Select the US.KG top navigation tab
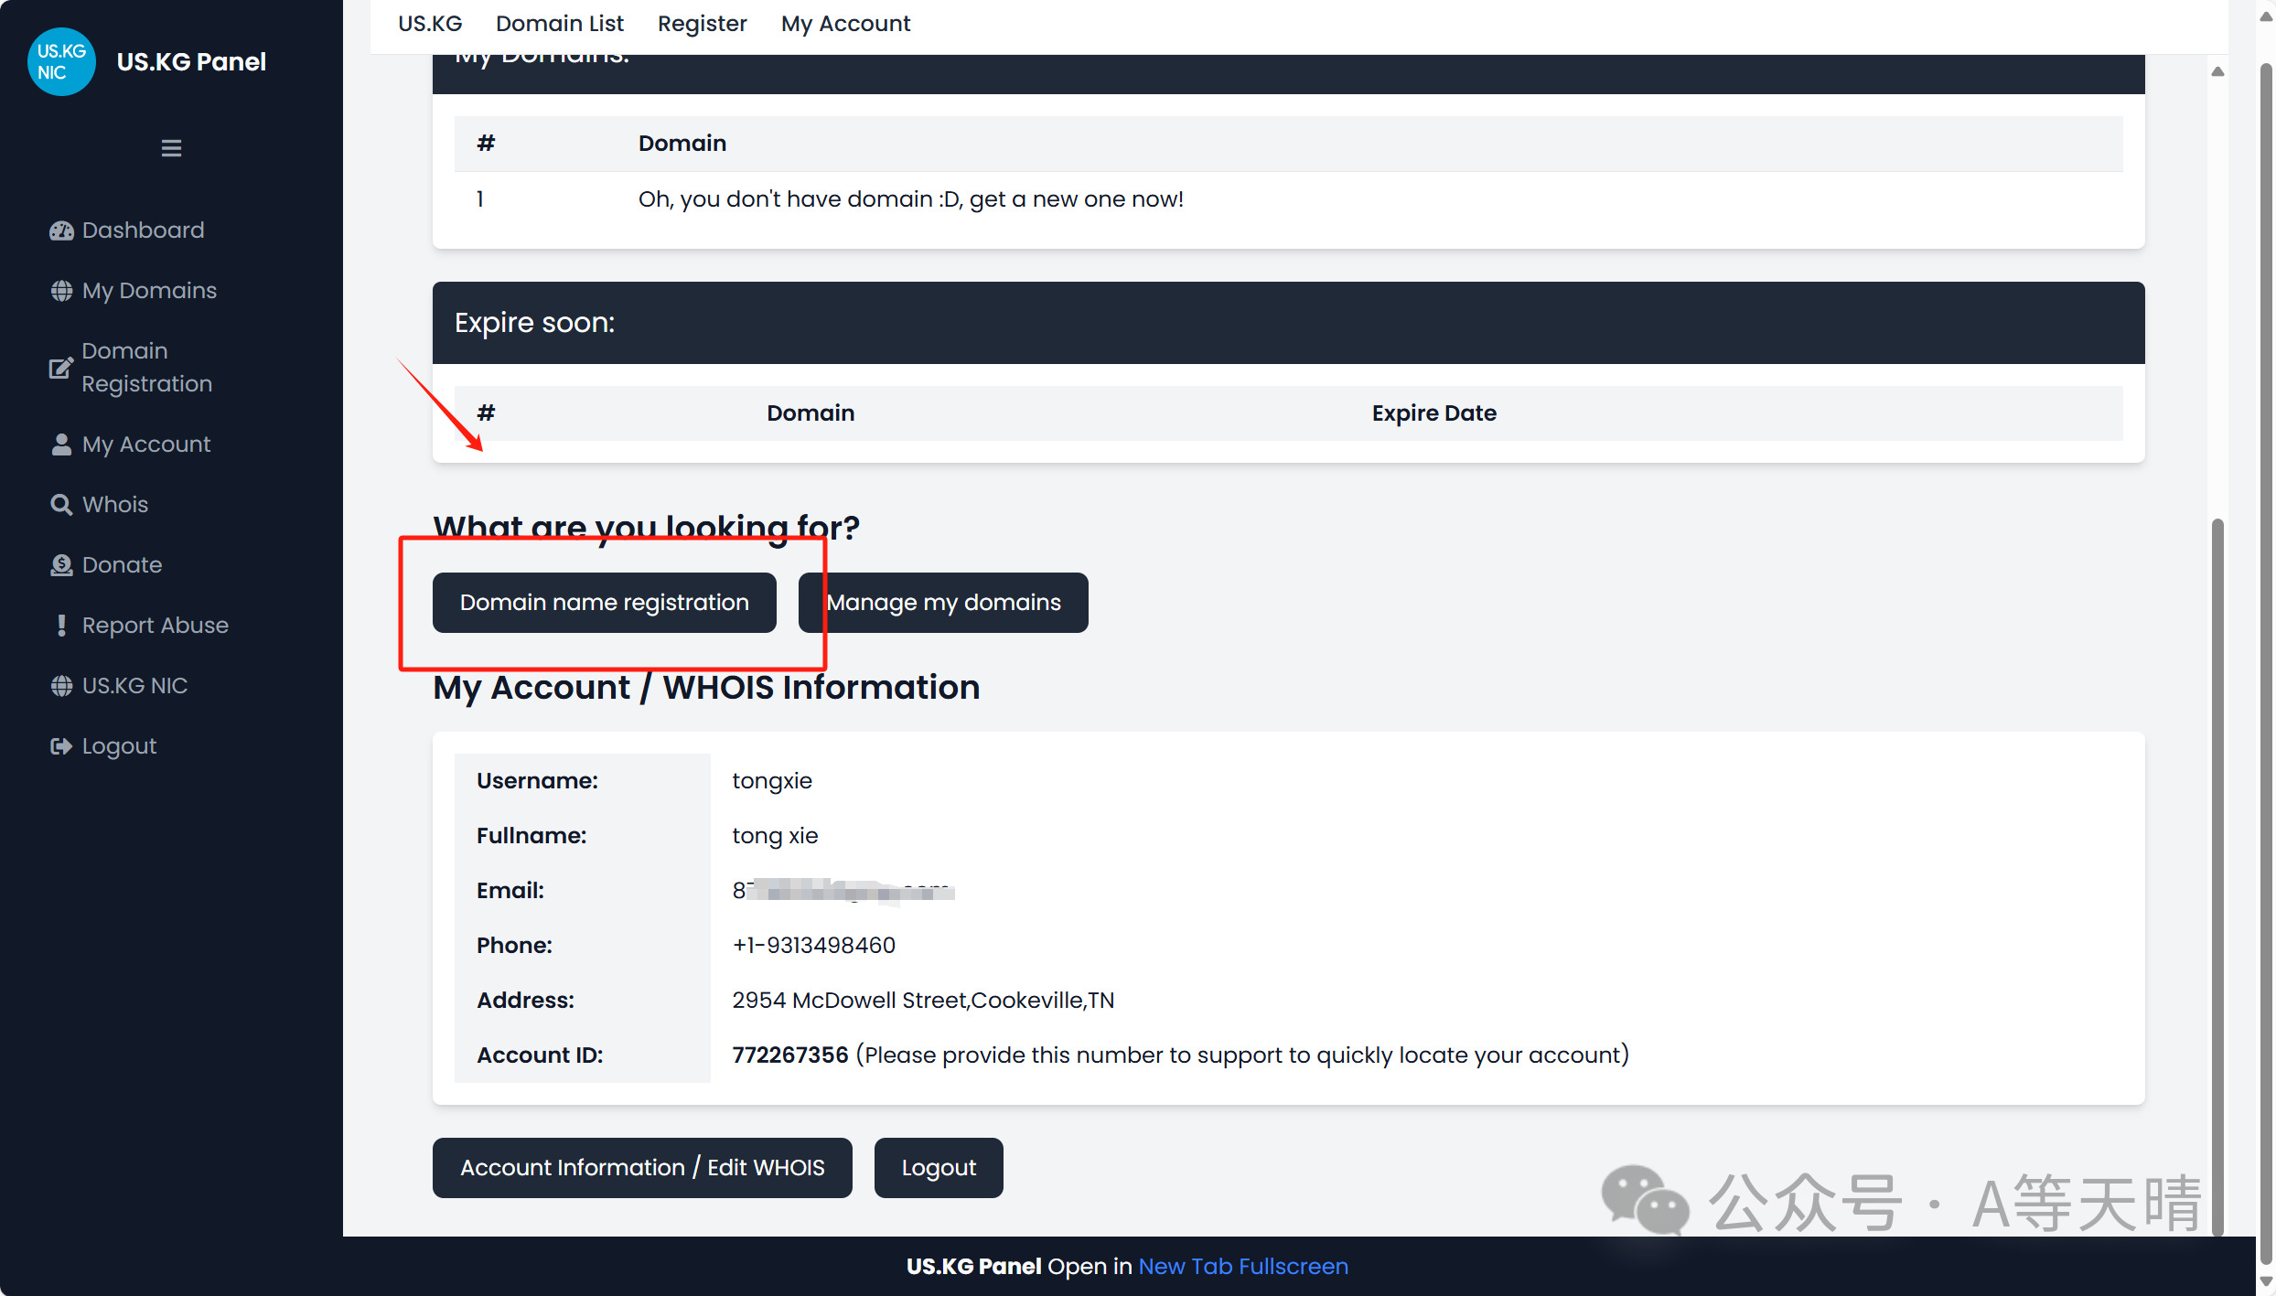 428,24
